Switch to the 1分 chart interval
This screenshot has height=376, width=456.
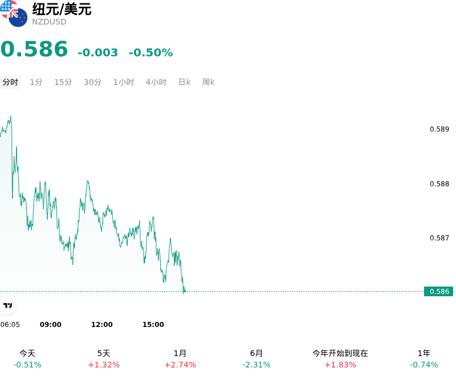36,82
